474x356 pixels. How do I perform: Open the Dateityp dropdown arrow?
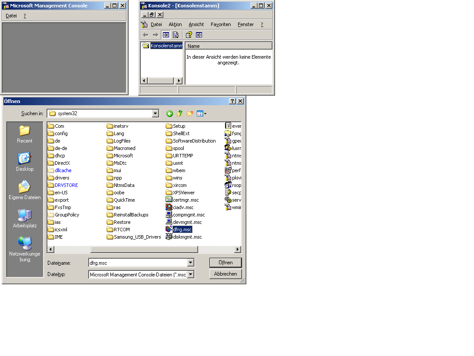190,274
